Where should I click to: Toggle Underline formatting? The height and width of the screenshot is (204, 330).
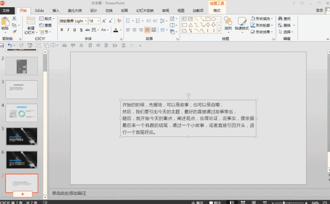74,30
